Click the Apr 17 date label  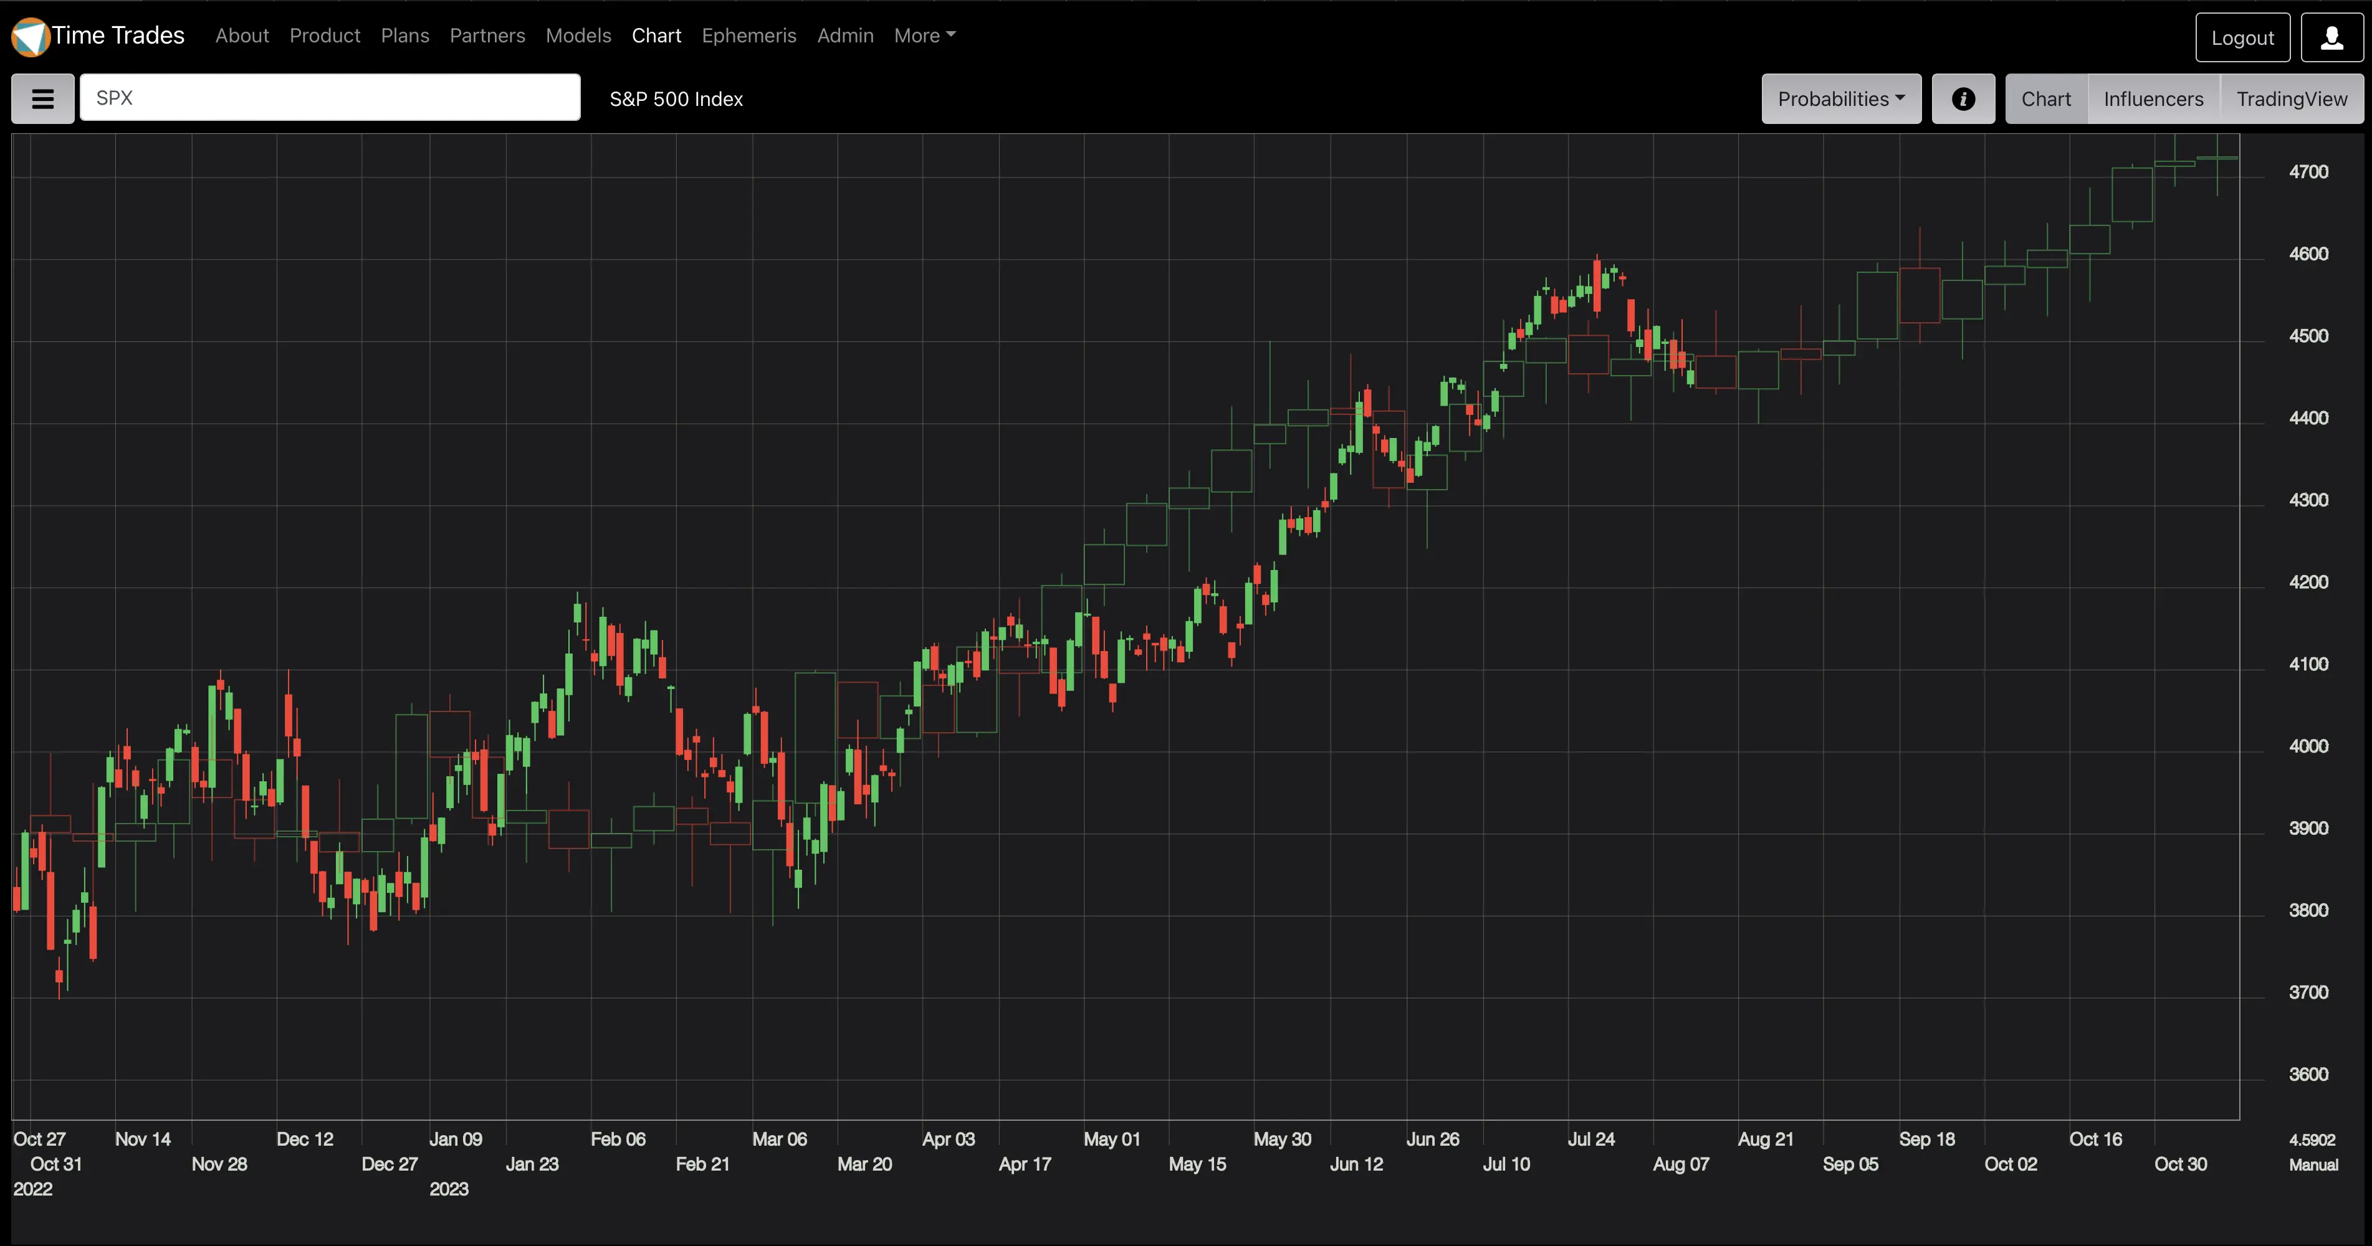pos(1025,1164)
